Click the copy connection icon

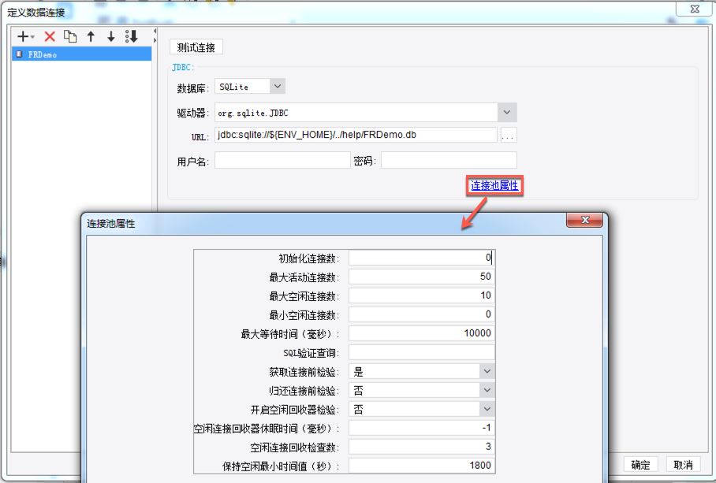[x=70, y=36]
